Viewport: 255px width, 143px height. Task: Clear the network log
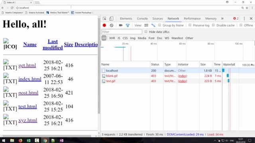(x=112, y=25)
